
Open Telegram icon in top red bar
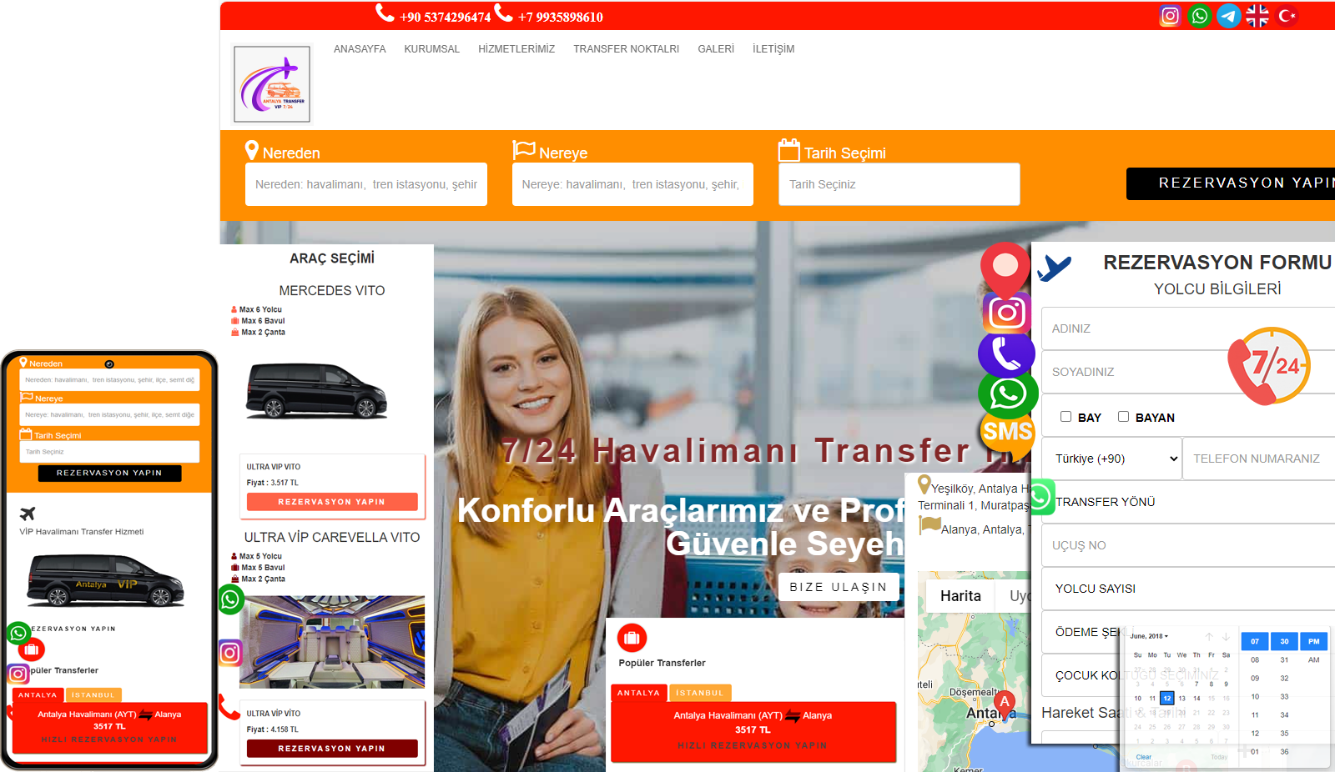pyautogui.click(x=1228, y=16)
